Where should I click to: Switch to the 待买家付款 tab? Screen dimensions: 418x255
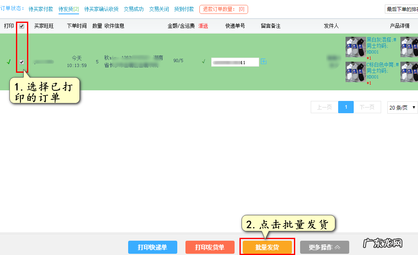pos(41,8)
